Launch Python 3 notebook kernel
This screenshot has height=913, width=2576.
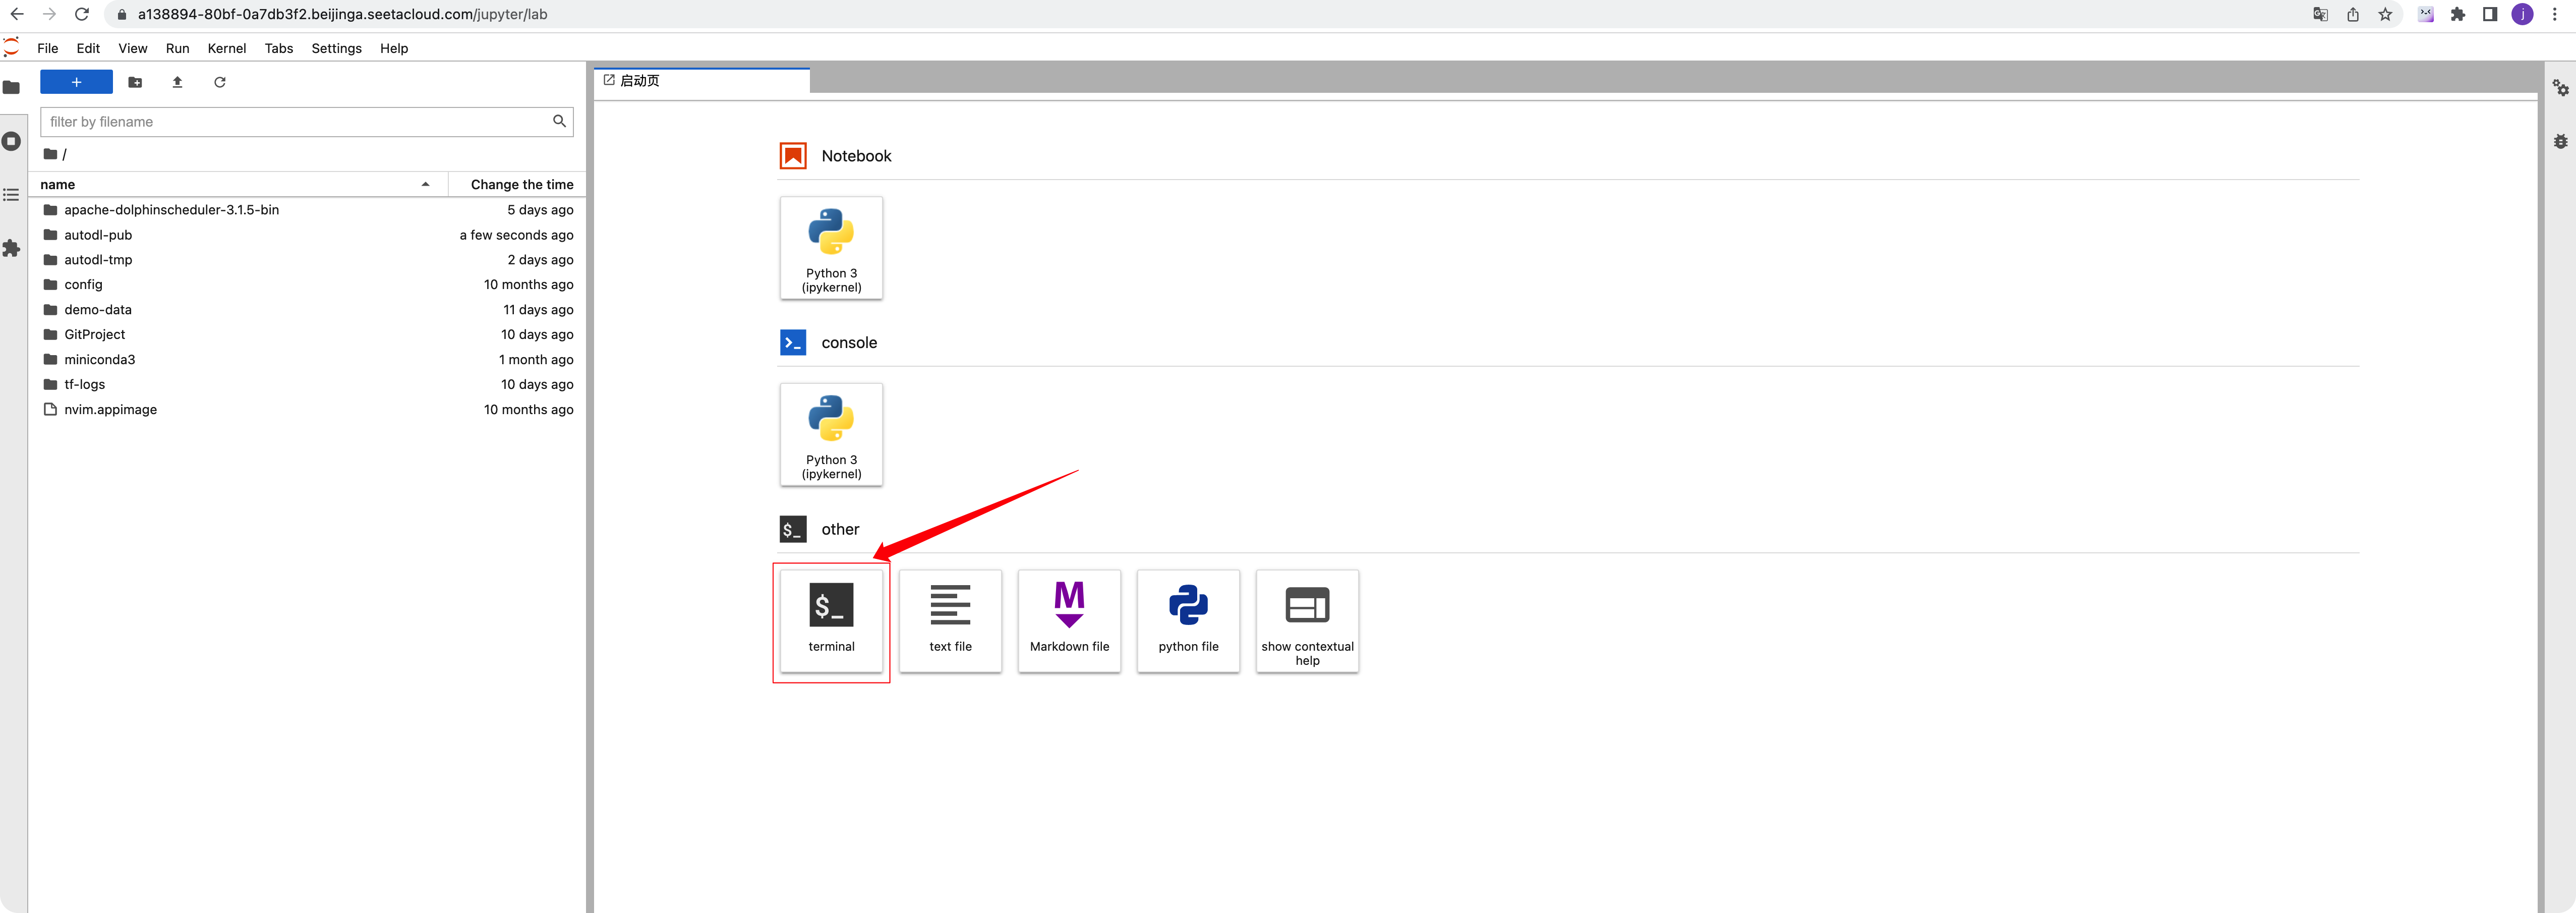click(x=831, y=248)
